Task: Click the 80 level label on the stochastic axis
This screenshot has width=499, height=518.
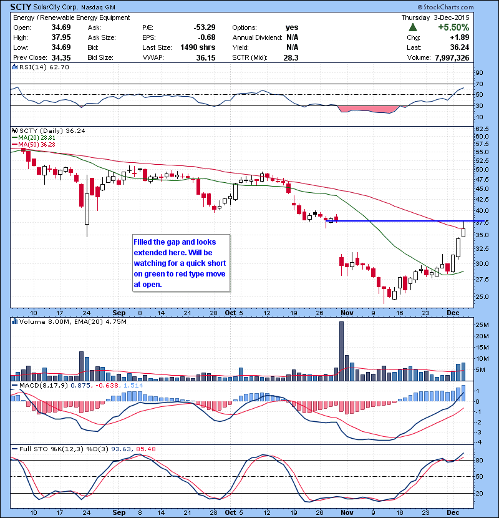Action: coord(479,460)
